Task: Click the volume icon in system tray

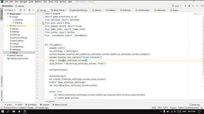Action: tap(175, 111)
